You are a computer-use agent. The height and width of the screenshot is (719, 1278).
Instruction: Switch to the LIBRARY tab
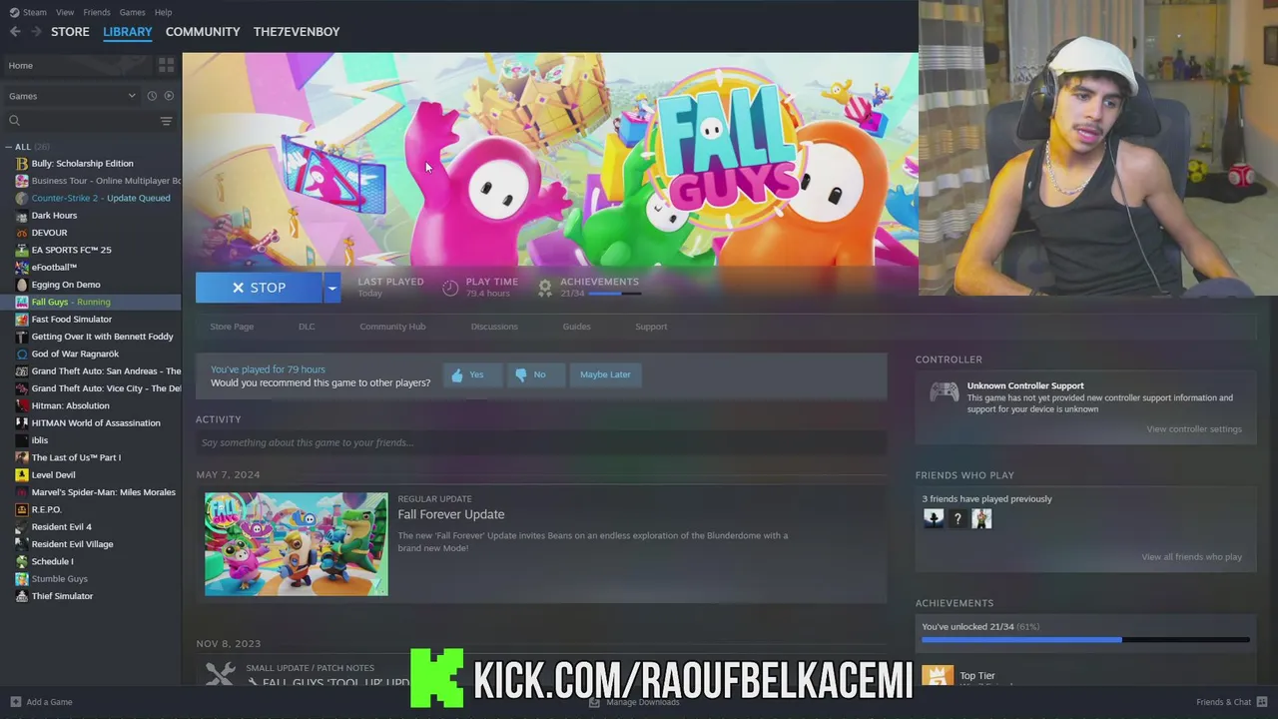point(128,32)
